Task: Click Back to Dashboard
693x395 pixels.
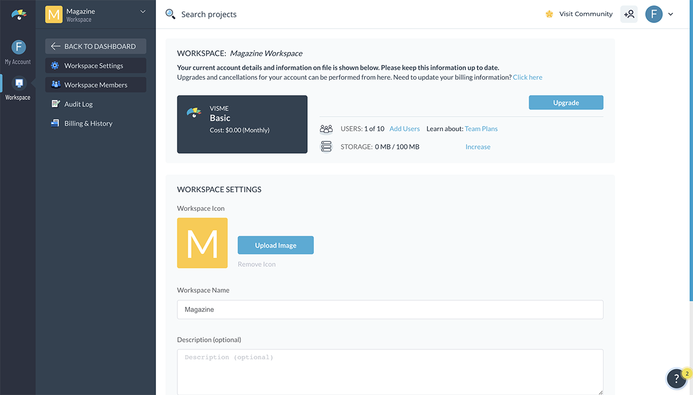Action: [x=95, y=46]
